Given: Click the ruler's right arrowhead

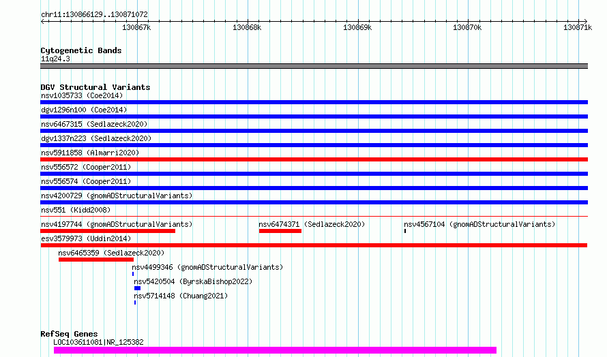Looking at the screenshot, I should click(x=585, y=21).
